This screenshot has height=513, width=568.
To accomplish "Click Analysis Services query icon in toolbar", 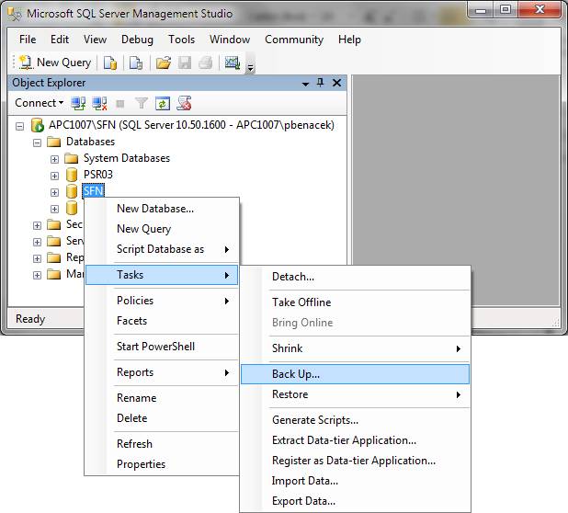I will point(136,63).
